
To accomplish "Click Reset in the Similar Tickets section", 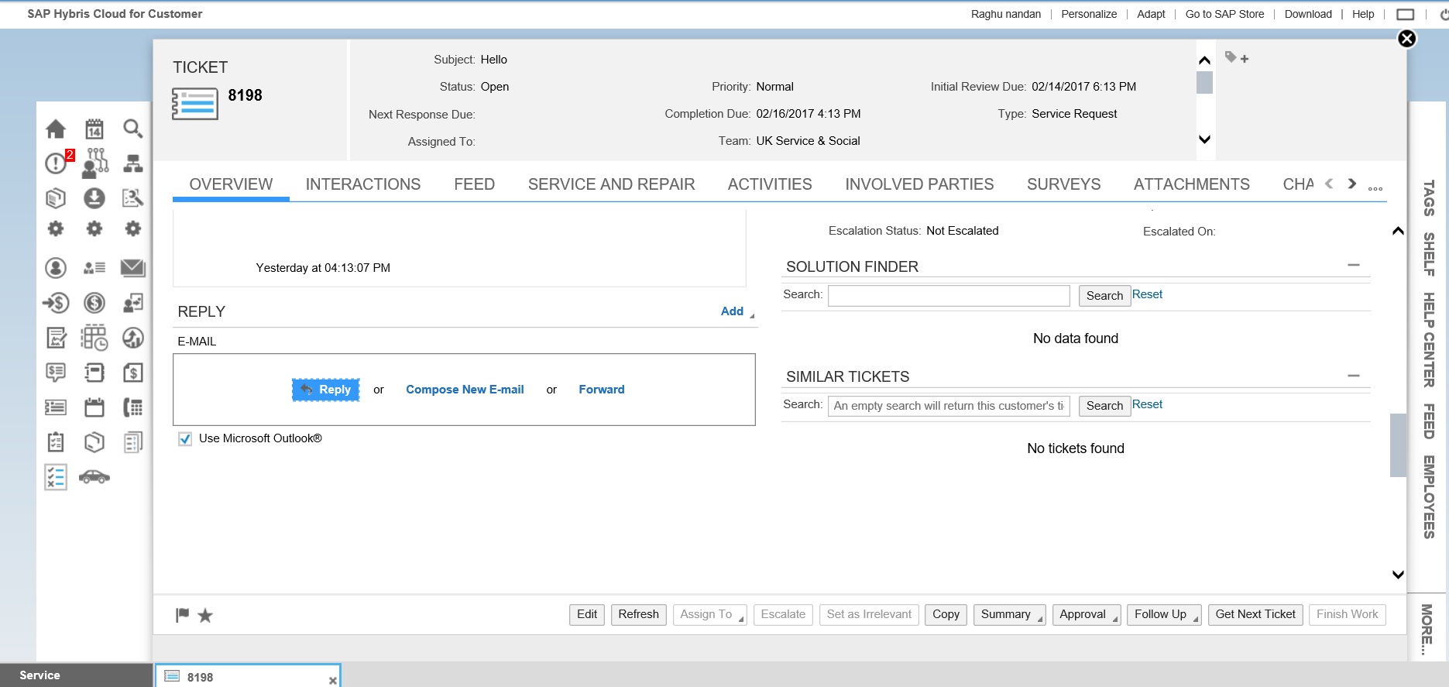I will tap(1147, 404).
